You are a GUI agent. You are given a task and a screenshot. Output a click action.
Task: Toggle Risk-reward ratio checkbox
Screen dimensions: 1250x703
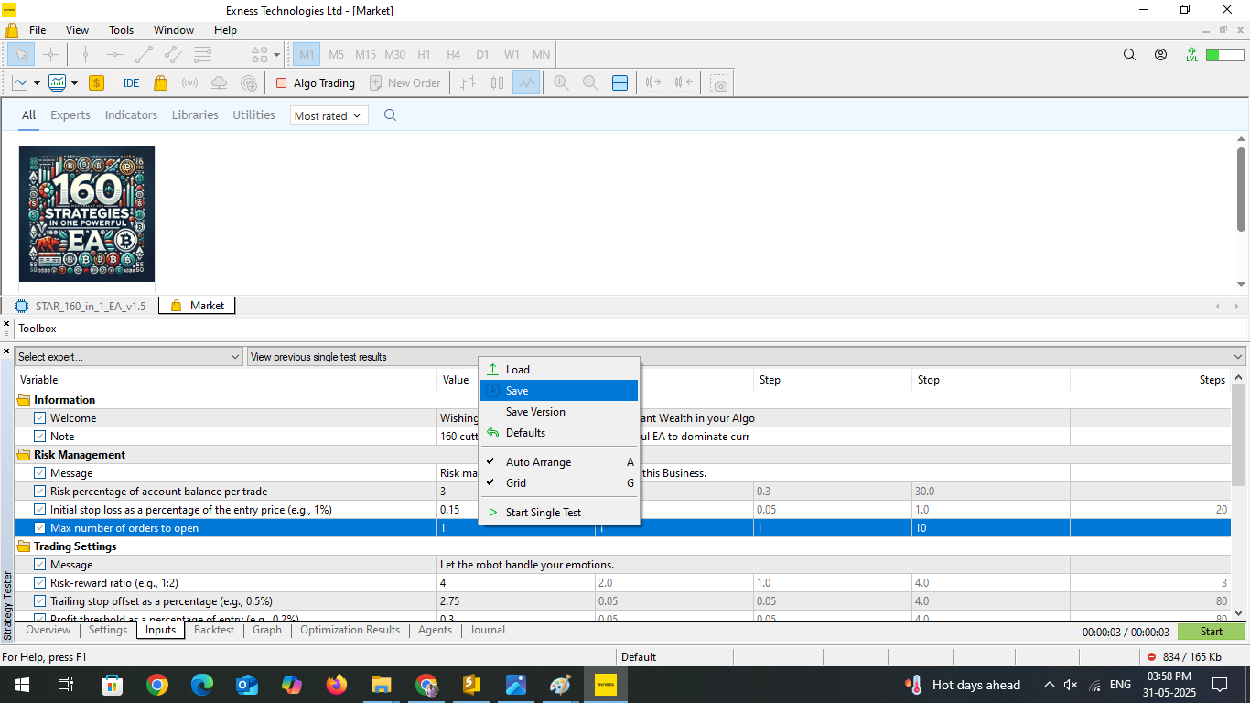40,583
